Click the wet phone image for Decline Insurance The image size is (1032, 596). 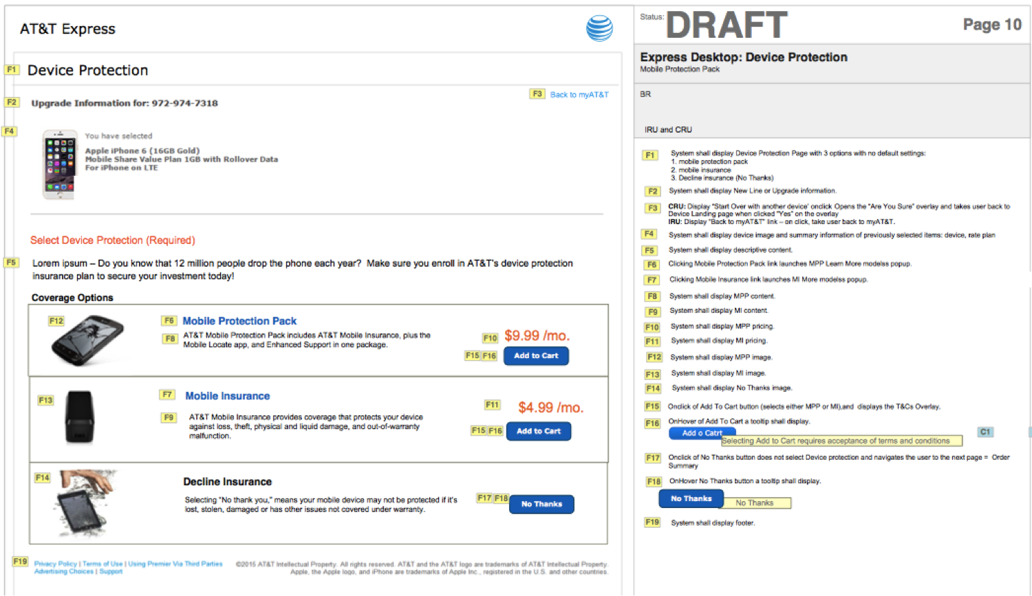coord(85,504)
